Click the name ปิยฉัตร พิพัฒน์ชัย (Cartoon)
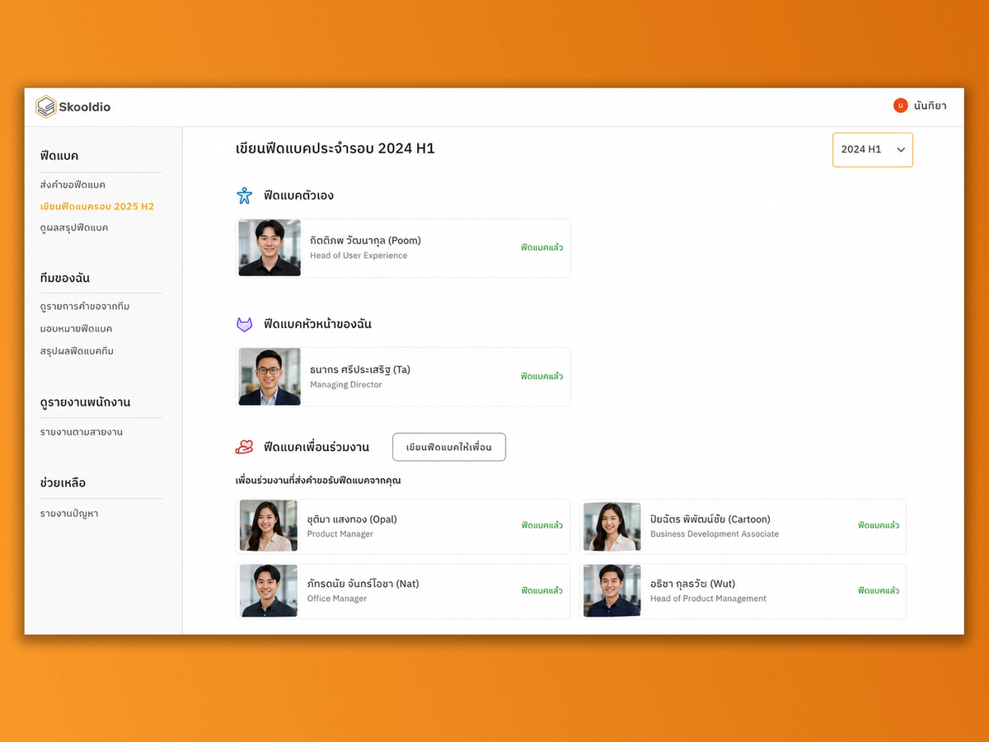This screenshot has height=742, width=989. (x=710, y=519)
